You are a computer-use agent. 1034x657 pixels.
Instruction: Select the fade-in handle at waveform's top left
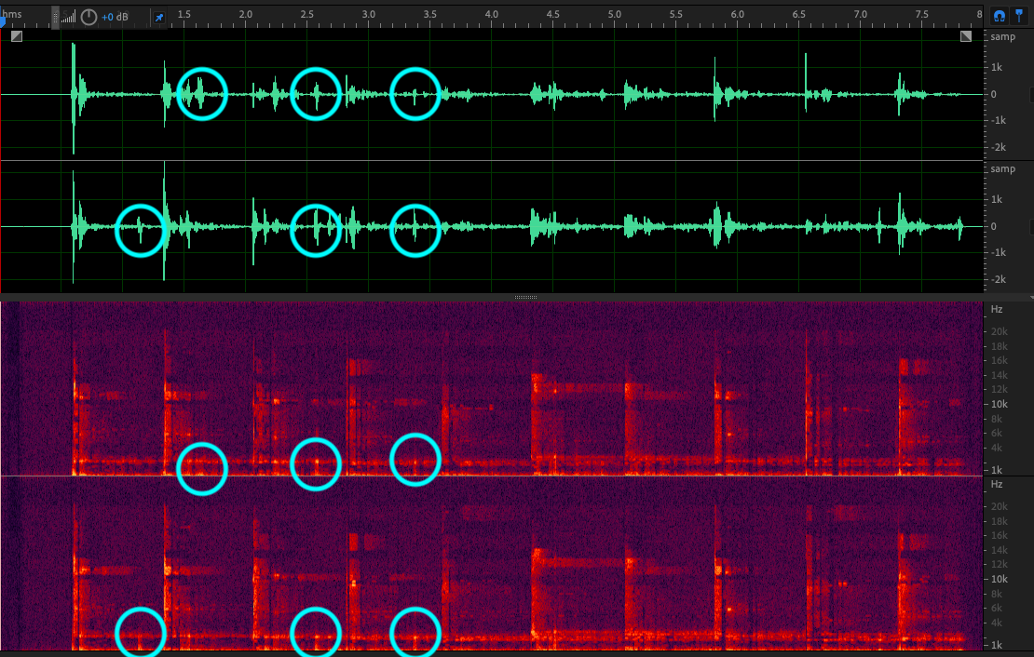[x=16, y=36]
